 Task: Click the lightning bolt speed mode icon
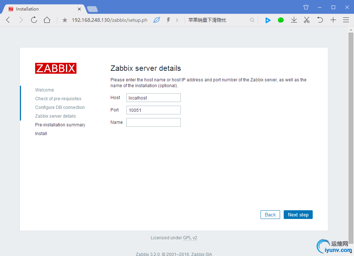coord(168,20)
